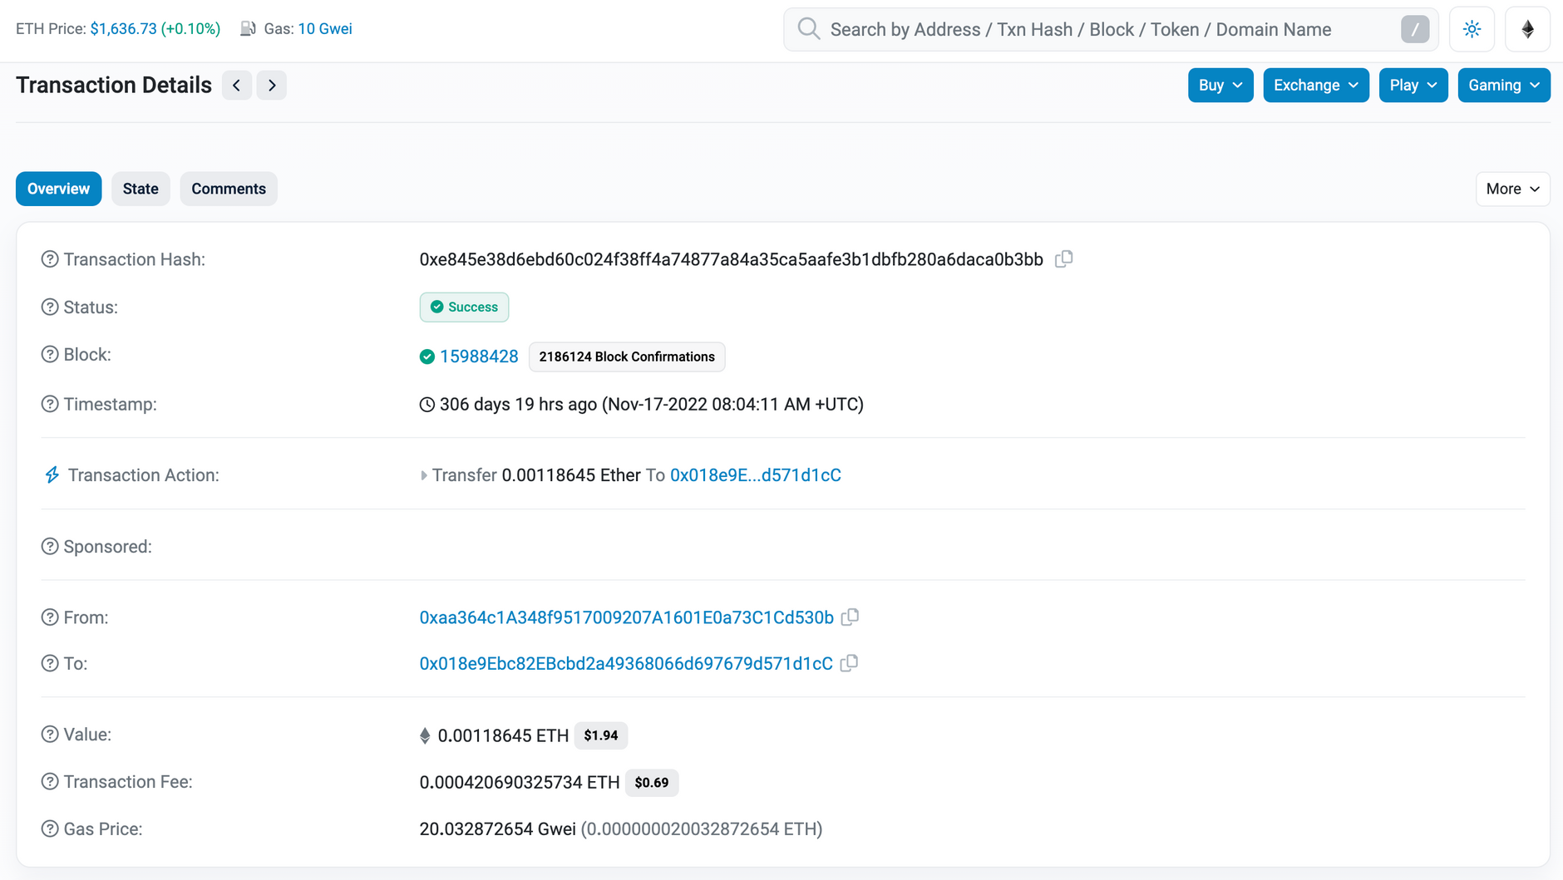The width and height of the screenshot is (1563, 880).
Task: Toggle the light/dark theme sun icon
Action: click(x=1472, y=28)
